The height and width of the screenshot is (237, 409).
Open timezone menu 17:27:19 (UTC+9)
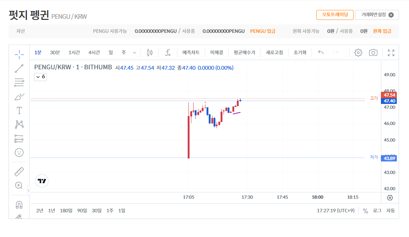pyautogui.click(x=336, y=211)
